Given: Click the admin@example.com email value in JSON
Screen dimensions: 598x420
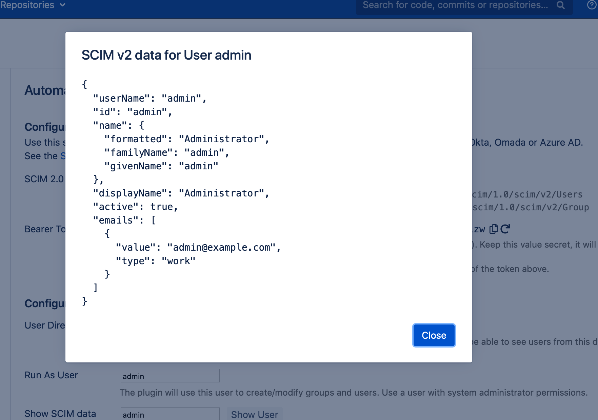Looking at the screenshot, I should click(222, 248).
